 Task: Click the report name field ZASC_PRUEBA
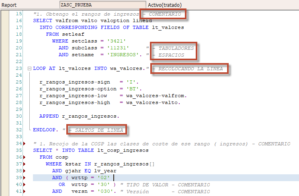(103, 5)
